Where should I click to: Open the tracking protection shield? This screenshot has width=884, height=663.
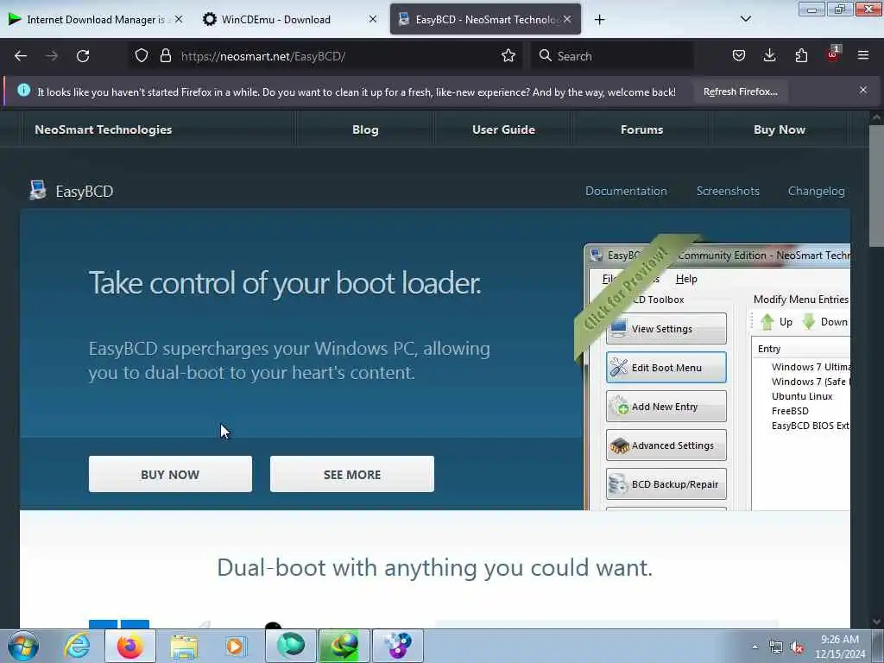tap(142, 56)
